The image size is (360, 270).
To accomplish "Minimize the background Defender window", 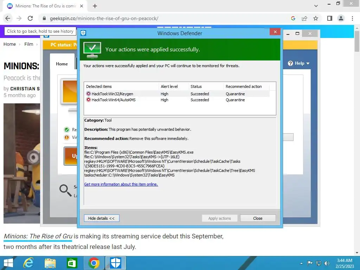I will click(x=288, y=33).
